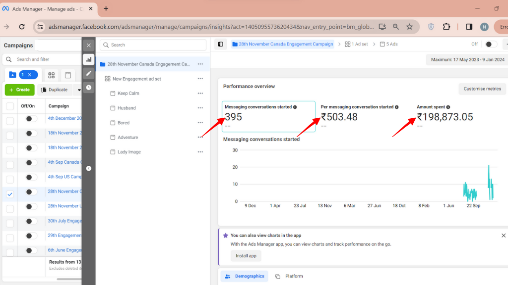Select the ads view icon in Campaigns toolbar

(x=68, y=75)
